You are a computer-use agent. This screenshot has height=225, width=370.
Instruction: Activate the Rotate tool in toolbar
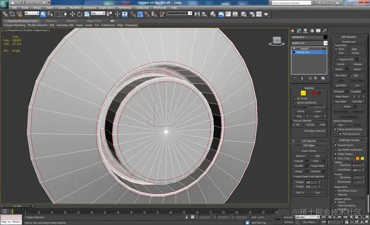coord(80,14)
